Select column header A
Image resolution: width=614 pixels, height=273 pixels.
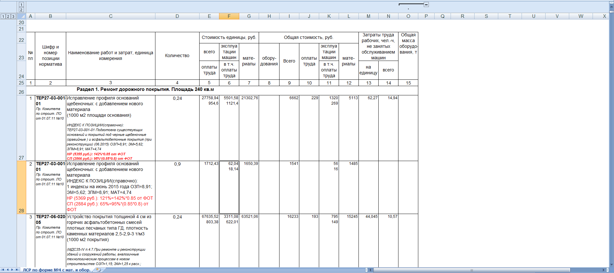coord(30,16)
